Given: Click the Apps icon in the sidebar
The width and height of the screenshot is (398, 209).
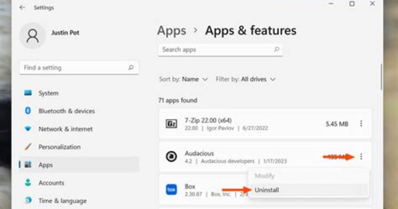Looking at the screenshot, I should coord(28,164).
